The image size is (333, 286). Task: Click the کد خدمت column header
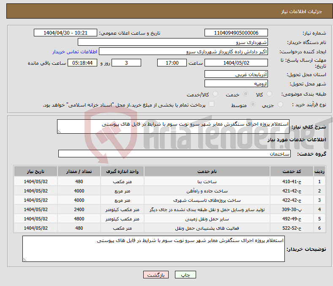pos(292,171)
